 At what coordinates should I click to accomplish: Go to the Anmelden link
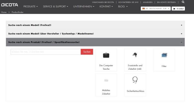coord(148,2)
